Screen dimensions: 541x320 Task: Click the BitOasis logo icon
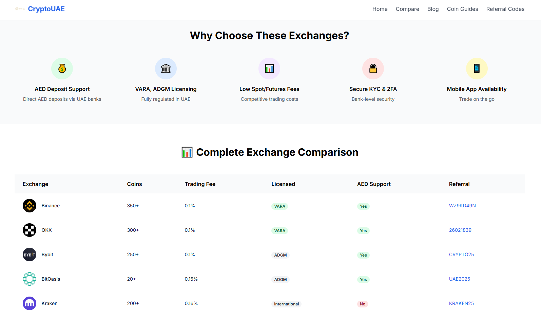coord(30,279)
